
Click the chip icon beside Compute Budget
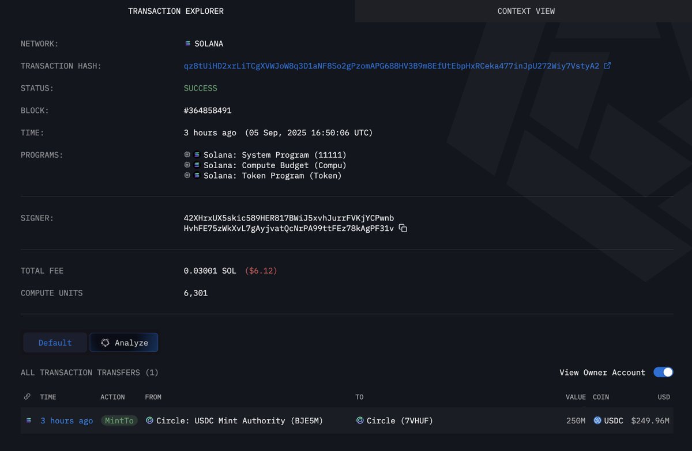tap(187, 165)
